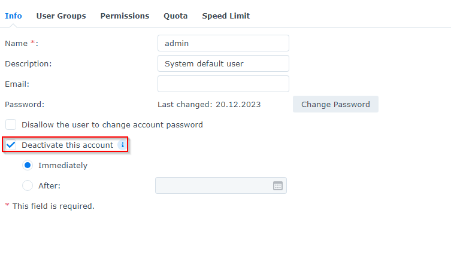Tick Disallow the user to change account password

[11, 124]
